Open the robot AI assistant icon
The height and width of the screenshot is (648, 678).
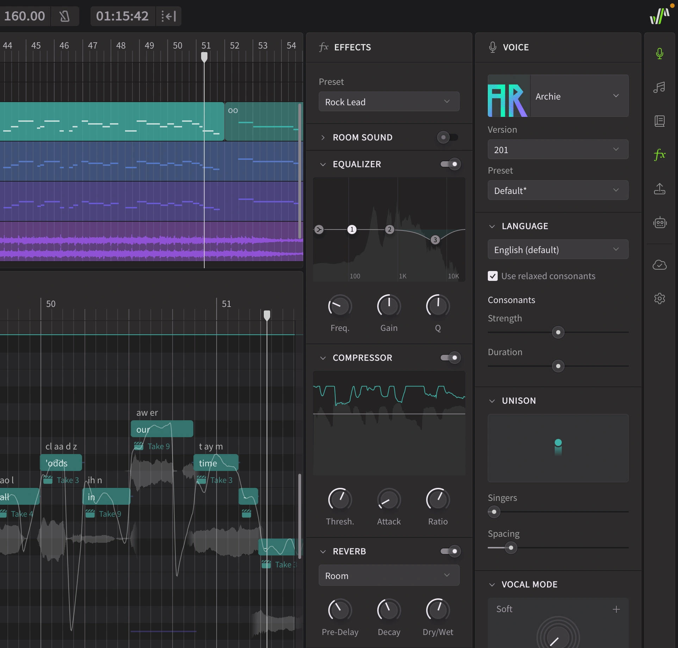(659, 223)
